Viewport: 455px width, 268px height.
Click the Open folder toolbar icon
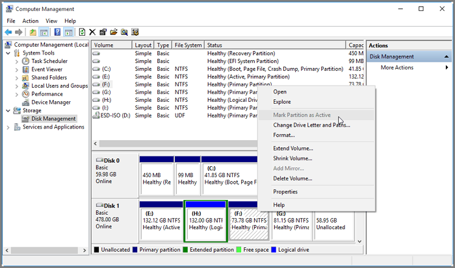113,32
